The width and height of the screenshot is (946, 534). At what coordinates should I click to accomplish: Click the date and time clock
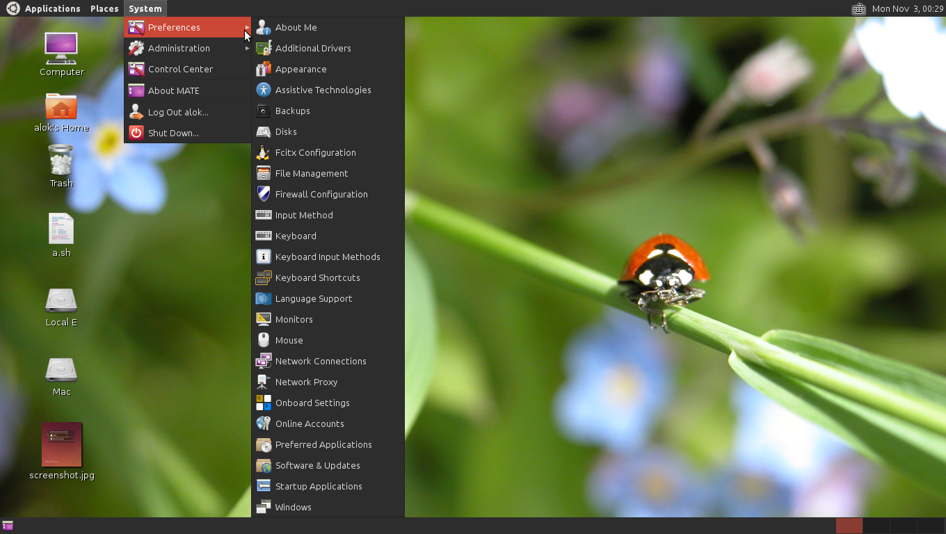click(907, 9)
